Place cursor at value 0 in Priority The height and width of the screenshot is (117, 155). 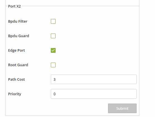click(54, 94)
